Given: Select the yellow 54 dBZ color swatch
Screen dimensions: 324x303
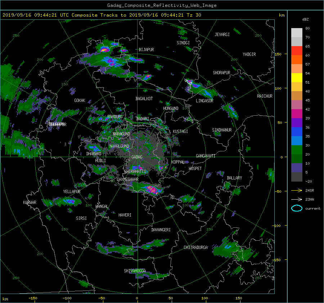Looking at the screenshot, I should coord(297,77).
